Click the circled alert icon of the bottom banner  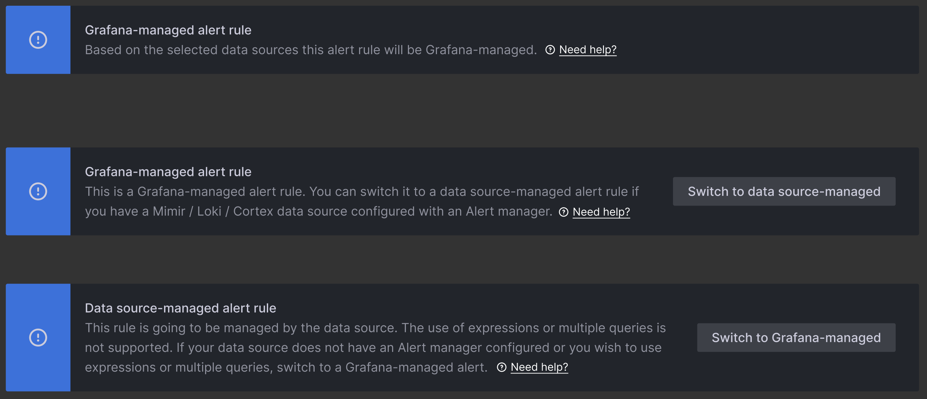point(38,337)
